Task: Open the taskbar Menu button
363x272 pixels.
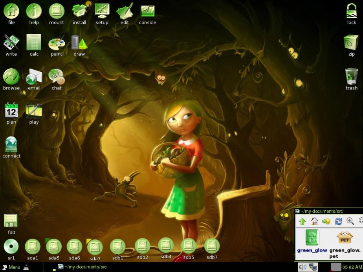Action: tap(11, 267)
